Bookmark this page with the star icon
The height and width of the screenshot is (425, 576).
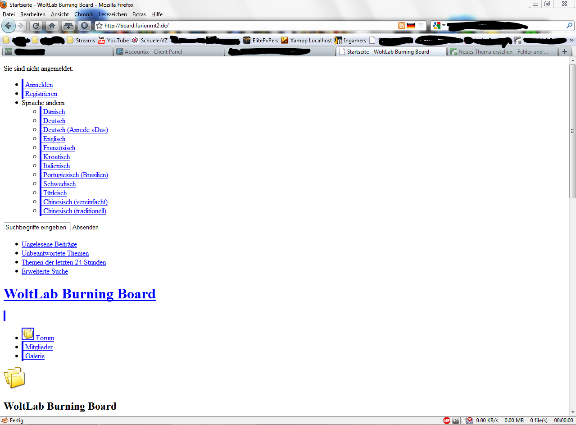(100, 26)
